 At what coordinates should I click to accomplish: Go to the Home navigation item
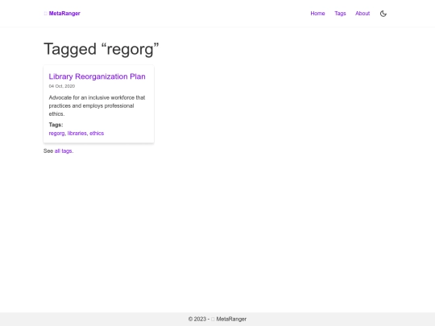tap(317, 14)
